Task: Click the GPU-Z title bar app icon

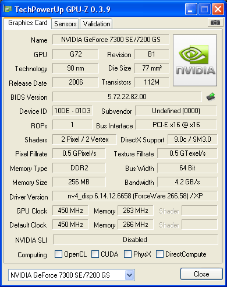Action: tap(8, 9)
